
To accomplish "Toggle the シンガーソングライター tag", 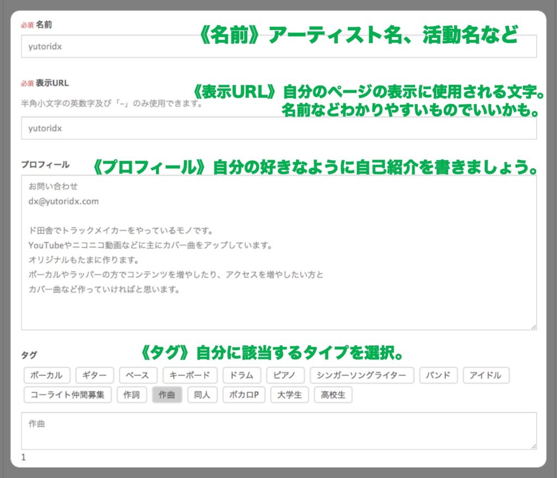I will tap(362, 375).
